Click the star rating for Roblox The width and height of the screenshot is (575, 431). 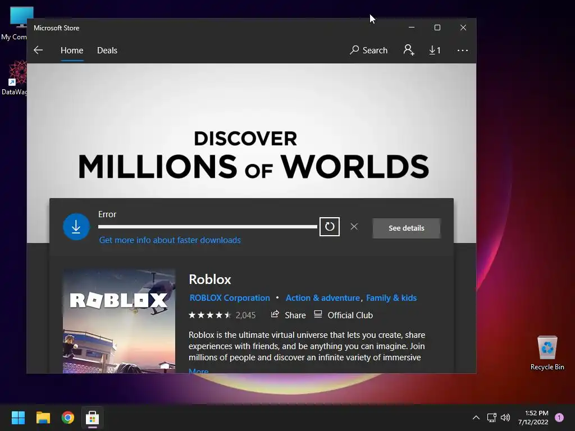[210, 315]
